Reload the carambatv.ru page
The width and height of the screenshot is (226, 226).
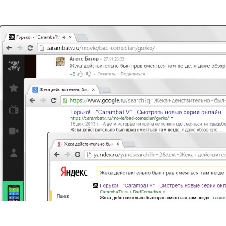pos(30,48)
